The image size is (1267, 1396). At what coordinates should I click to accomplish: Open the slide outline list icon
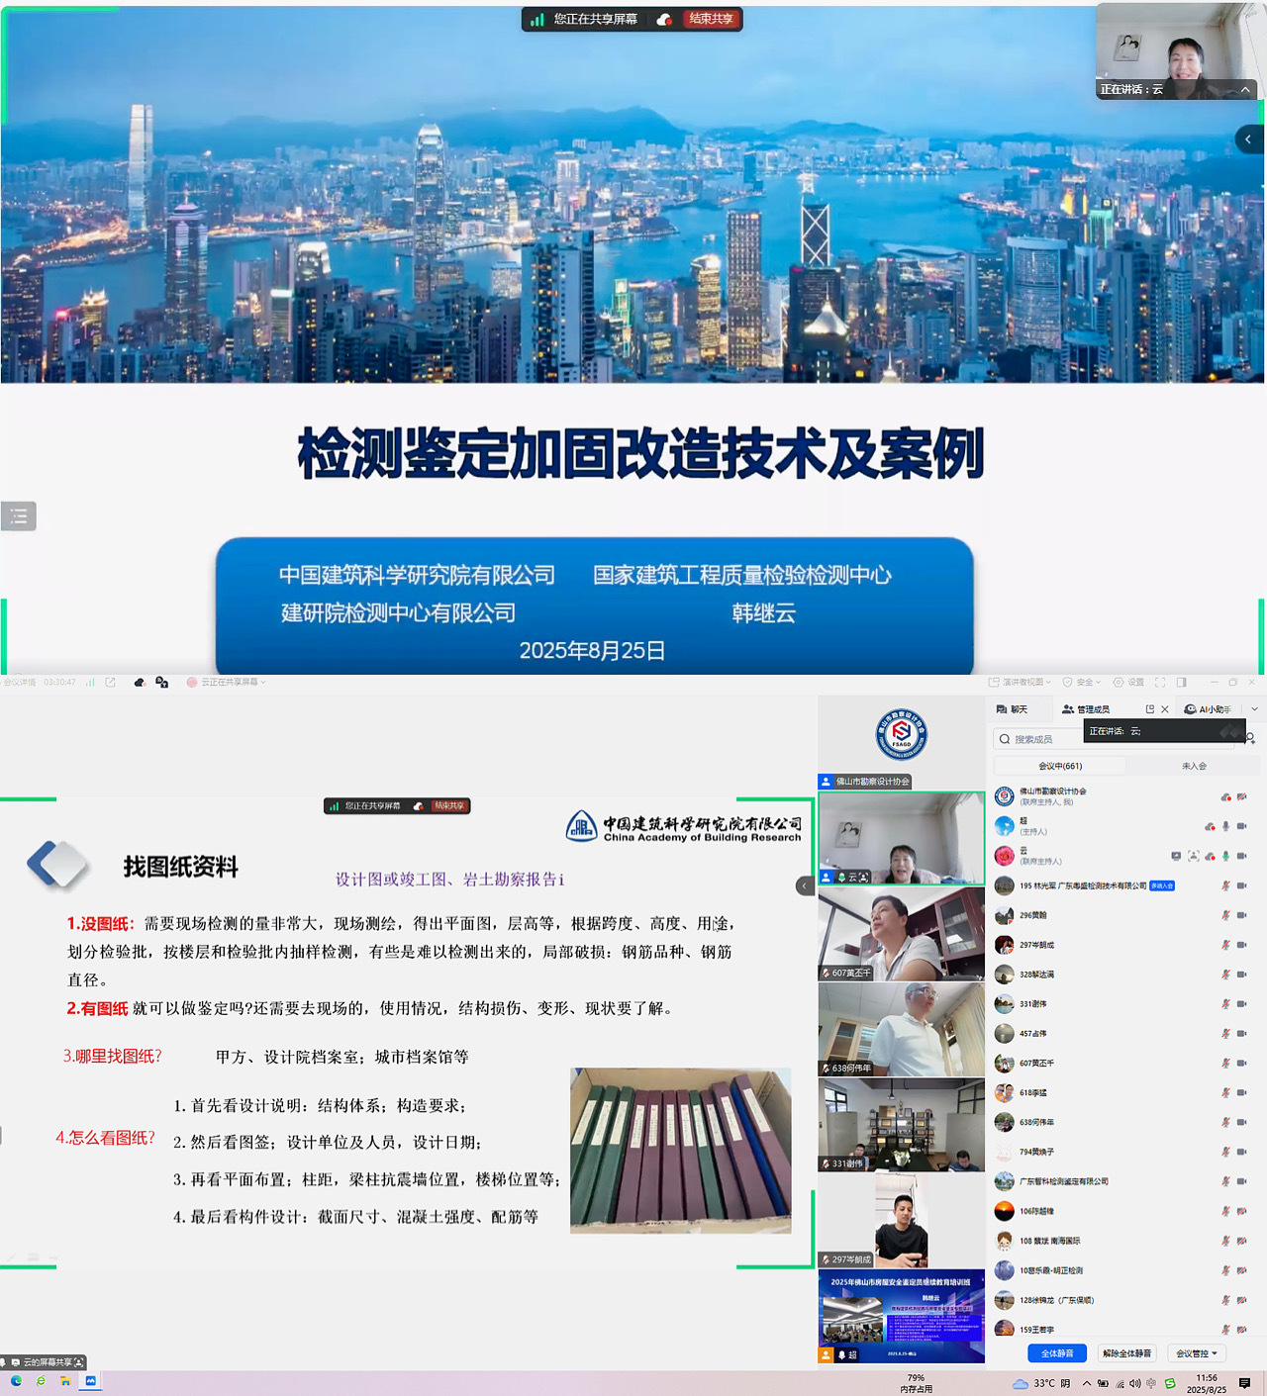point(18,515)
